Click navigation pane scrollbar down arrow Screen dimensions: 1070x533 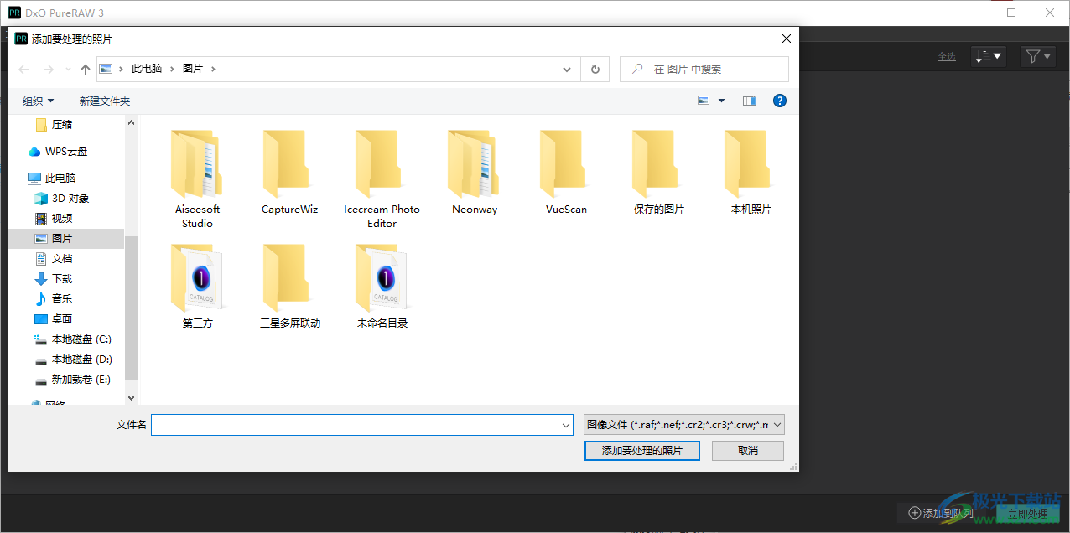pos(131,398)
